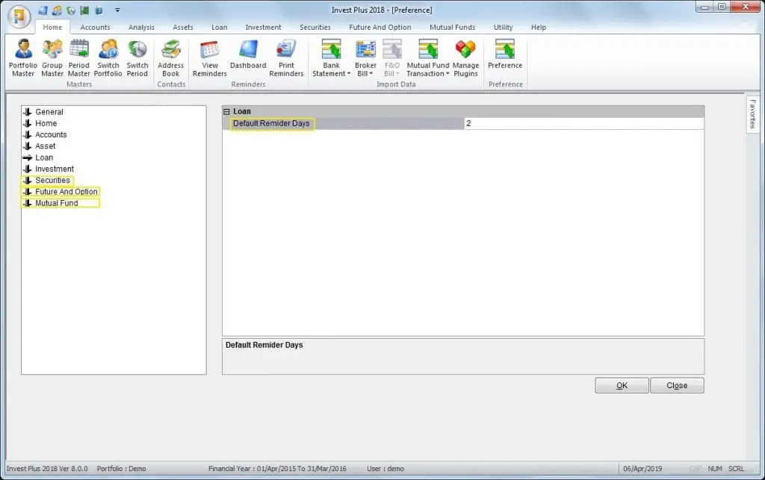Open the Investment ribbon tab
Image resolution: width=765 pixels, height=480 pixels.
click(x=263, y=28)
